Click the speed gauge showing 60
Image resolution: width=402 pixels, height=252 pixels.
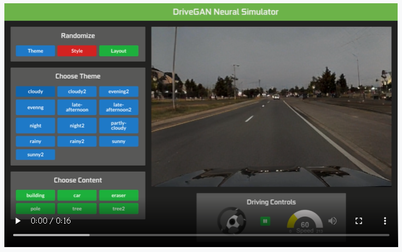(x=305, y=222)
